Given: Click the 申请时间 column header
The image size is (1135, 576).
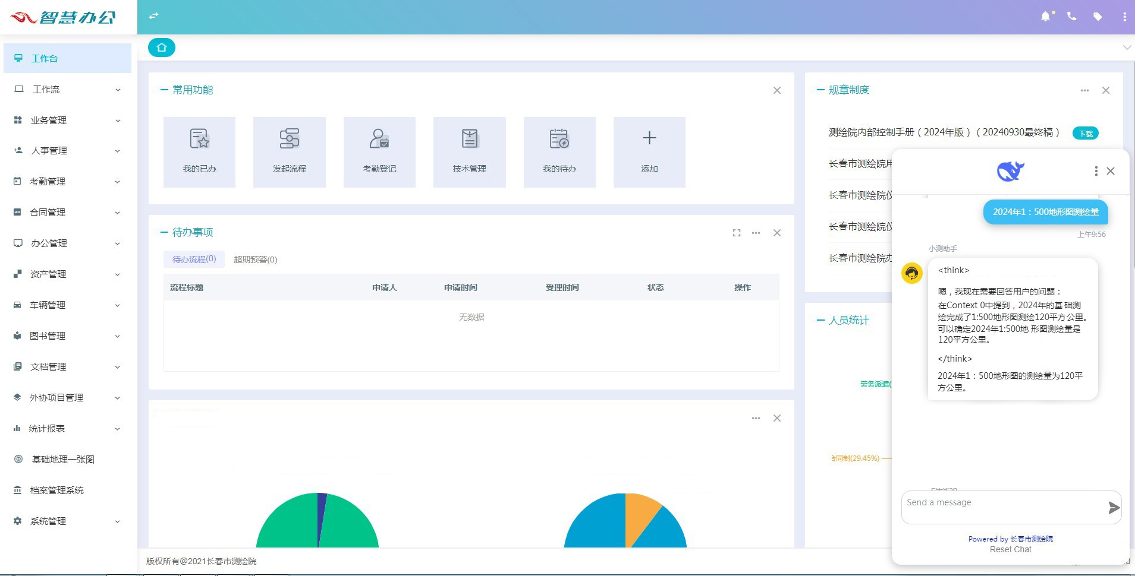Looking at the screenshot, I should [x=460, y=287].
